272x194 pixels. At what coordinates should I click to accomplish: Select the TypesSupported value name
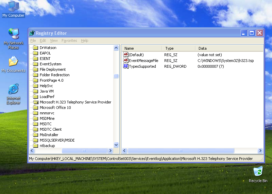click(142, 66)
